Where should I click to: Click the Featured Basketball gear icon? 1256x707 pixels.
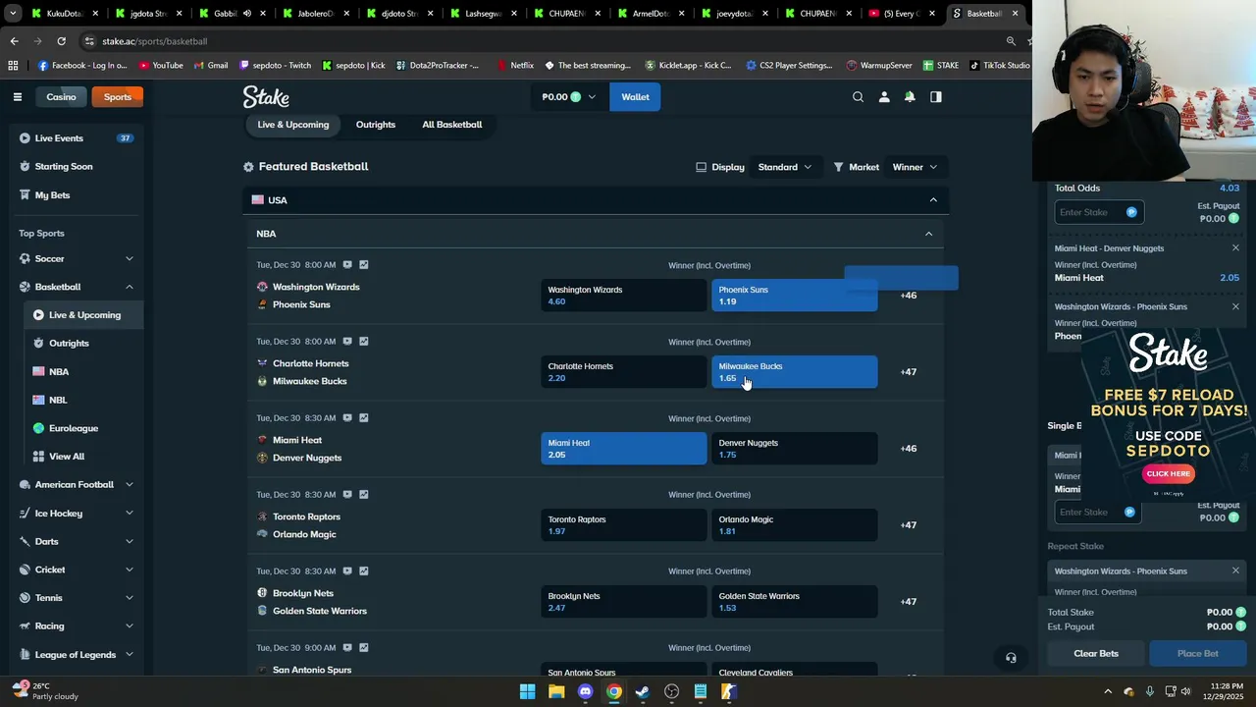click(248, 167)
